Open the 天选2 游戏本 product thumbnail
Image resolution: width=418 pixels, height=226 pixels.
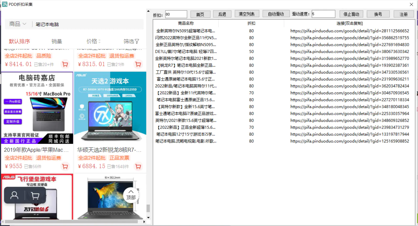click(110, 108)
